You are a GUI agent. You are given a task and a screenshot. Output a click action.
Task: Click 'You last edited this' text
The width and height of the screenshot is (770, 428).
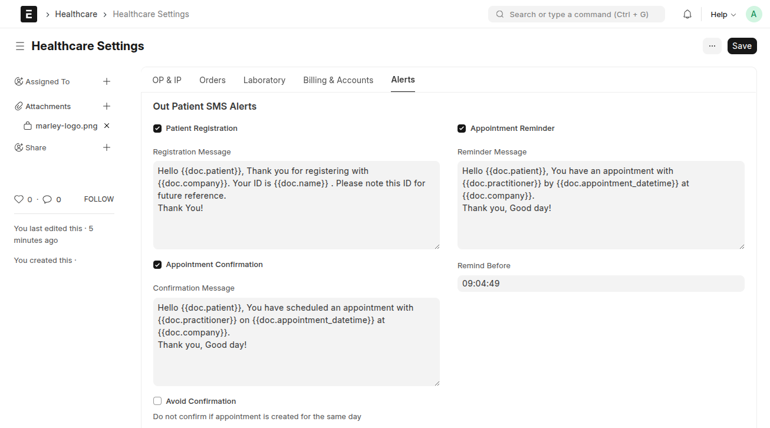pos(48,228)
